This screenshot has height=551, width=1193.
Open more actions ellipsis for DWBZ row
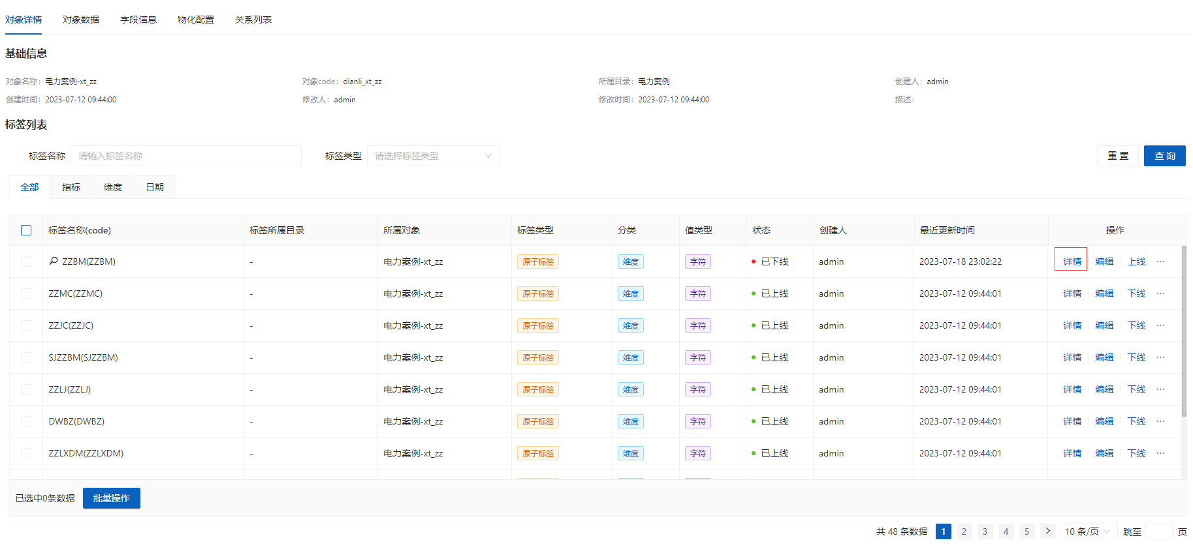point(1160,421)
